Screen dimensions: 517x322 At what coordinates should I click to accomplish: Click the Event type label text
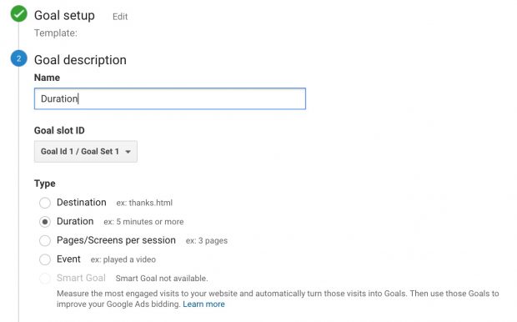pyautogui.click(x=68, y=259)
